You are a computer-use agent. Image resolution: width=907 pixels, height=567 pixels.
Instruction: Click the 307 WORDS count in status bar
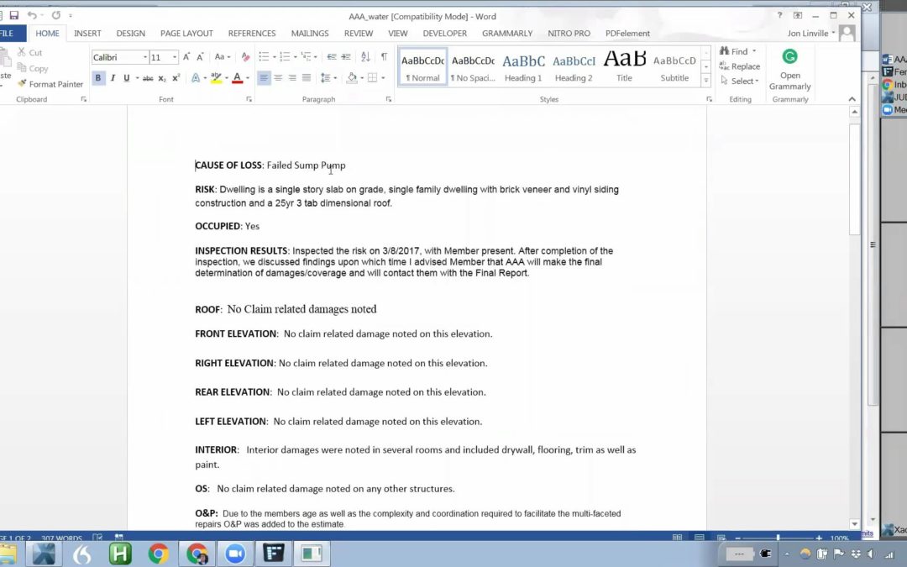coord(61,538)
